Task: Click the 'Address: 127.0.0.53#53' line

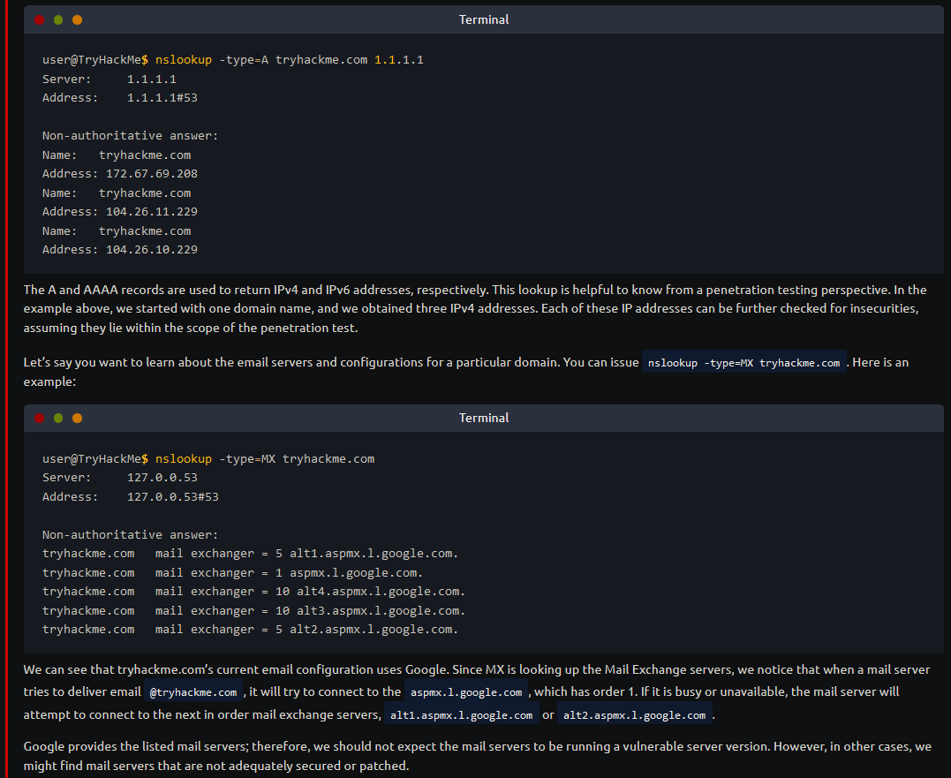Action: tap(131, 496)
